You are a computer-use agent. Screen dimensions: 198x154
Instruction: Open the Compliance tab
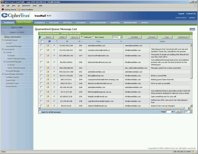pos(40,23)
